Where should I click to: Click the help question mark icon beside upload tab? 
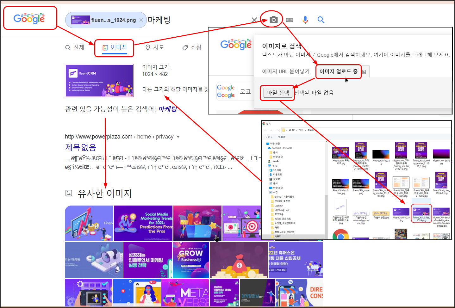coord(364,72)
